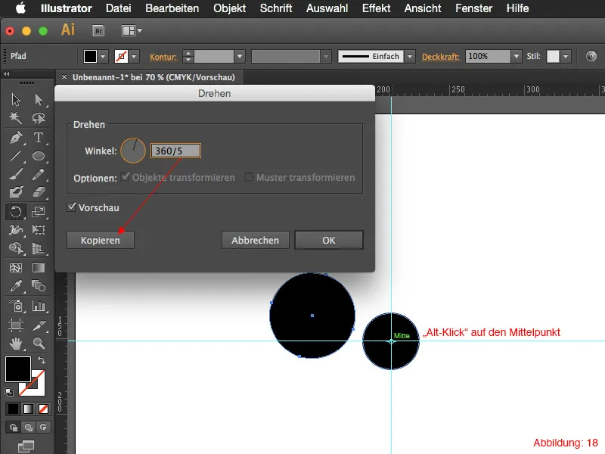Viewport: 605px width, 454px height.
Task: Click the Kopieren button
Action: click(101, 240)
